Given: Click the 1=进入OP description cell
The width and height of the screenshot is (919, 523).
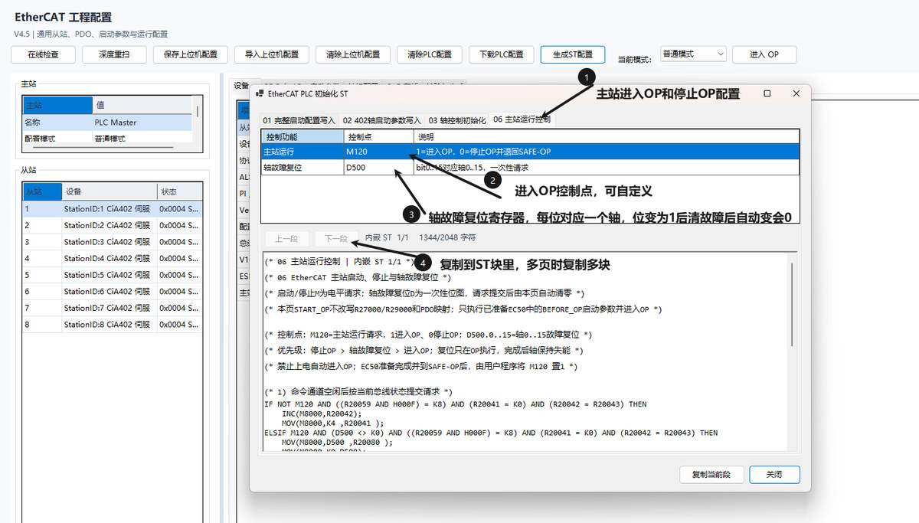Looking at the screenshot, I should point(606,152).
